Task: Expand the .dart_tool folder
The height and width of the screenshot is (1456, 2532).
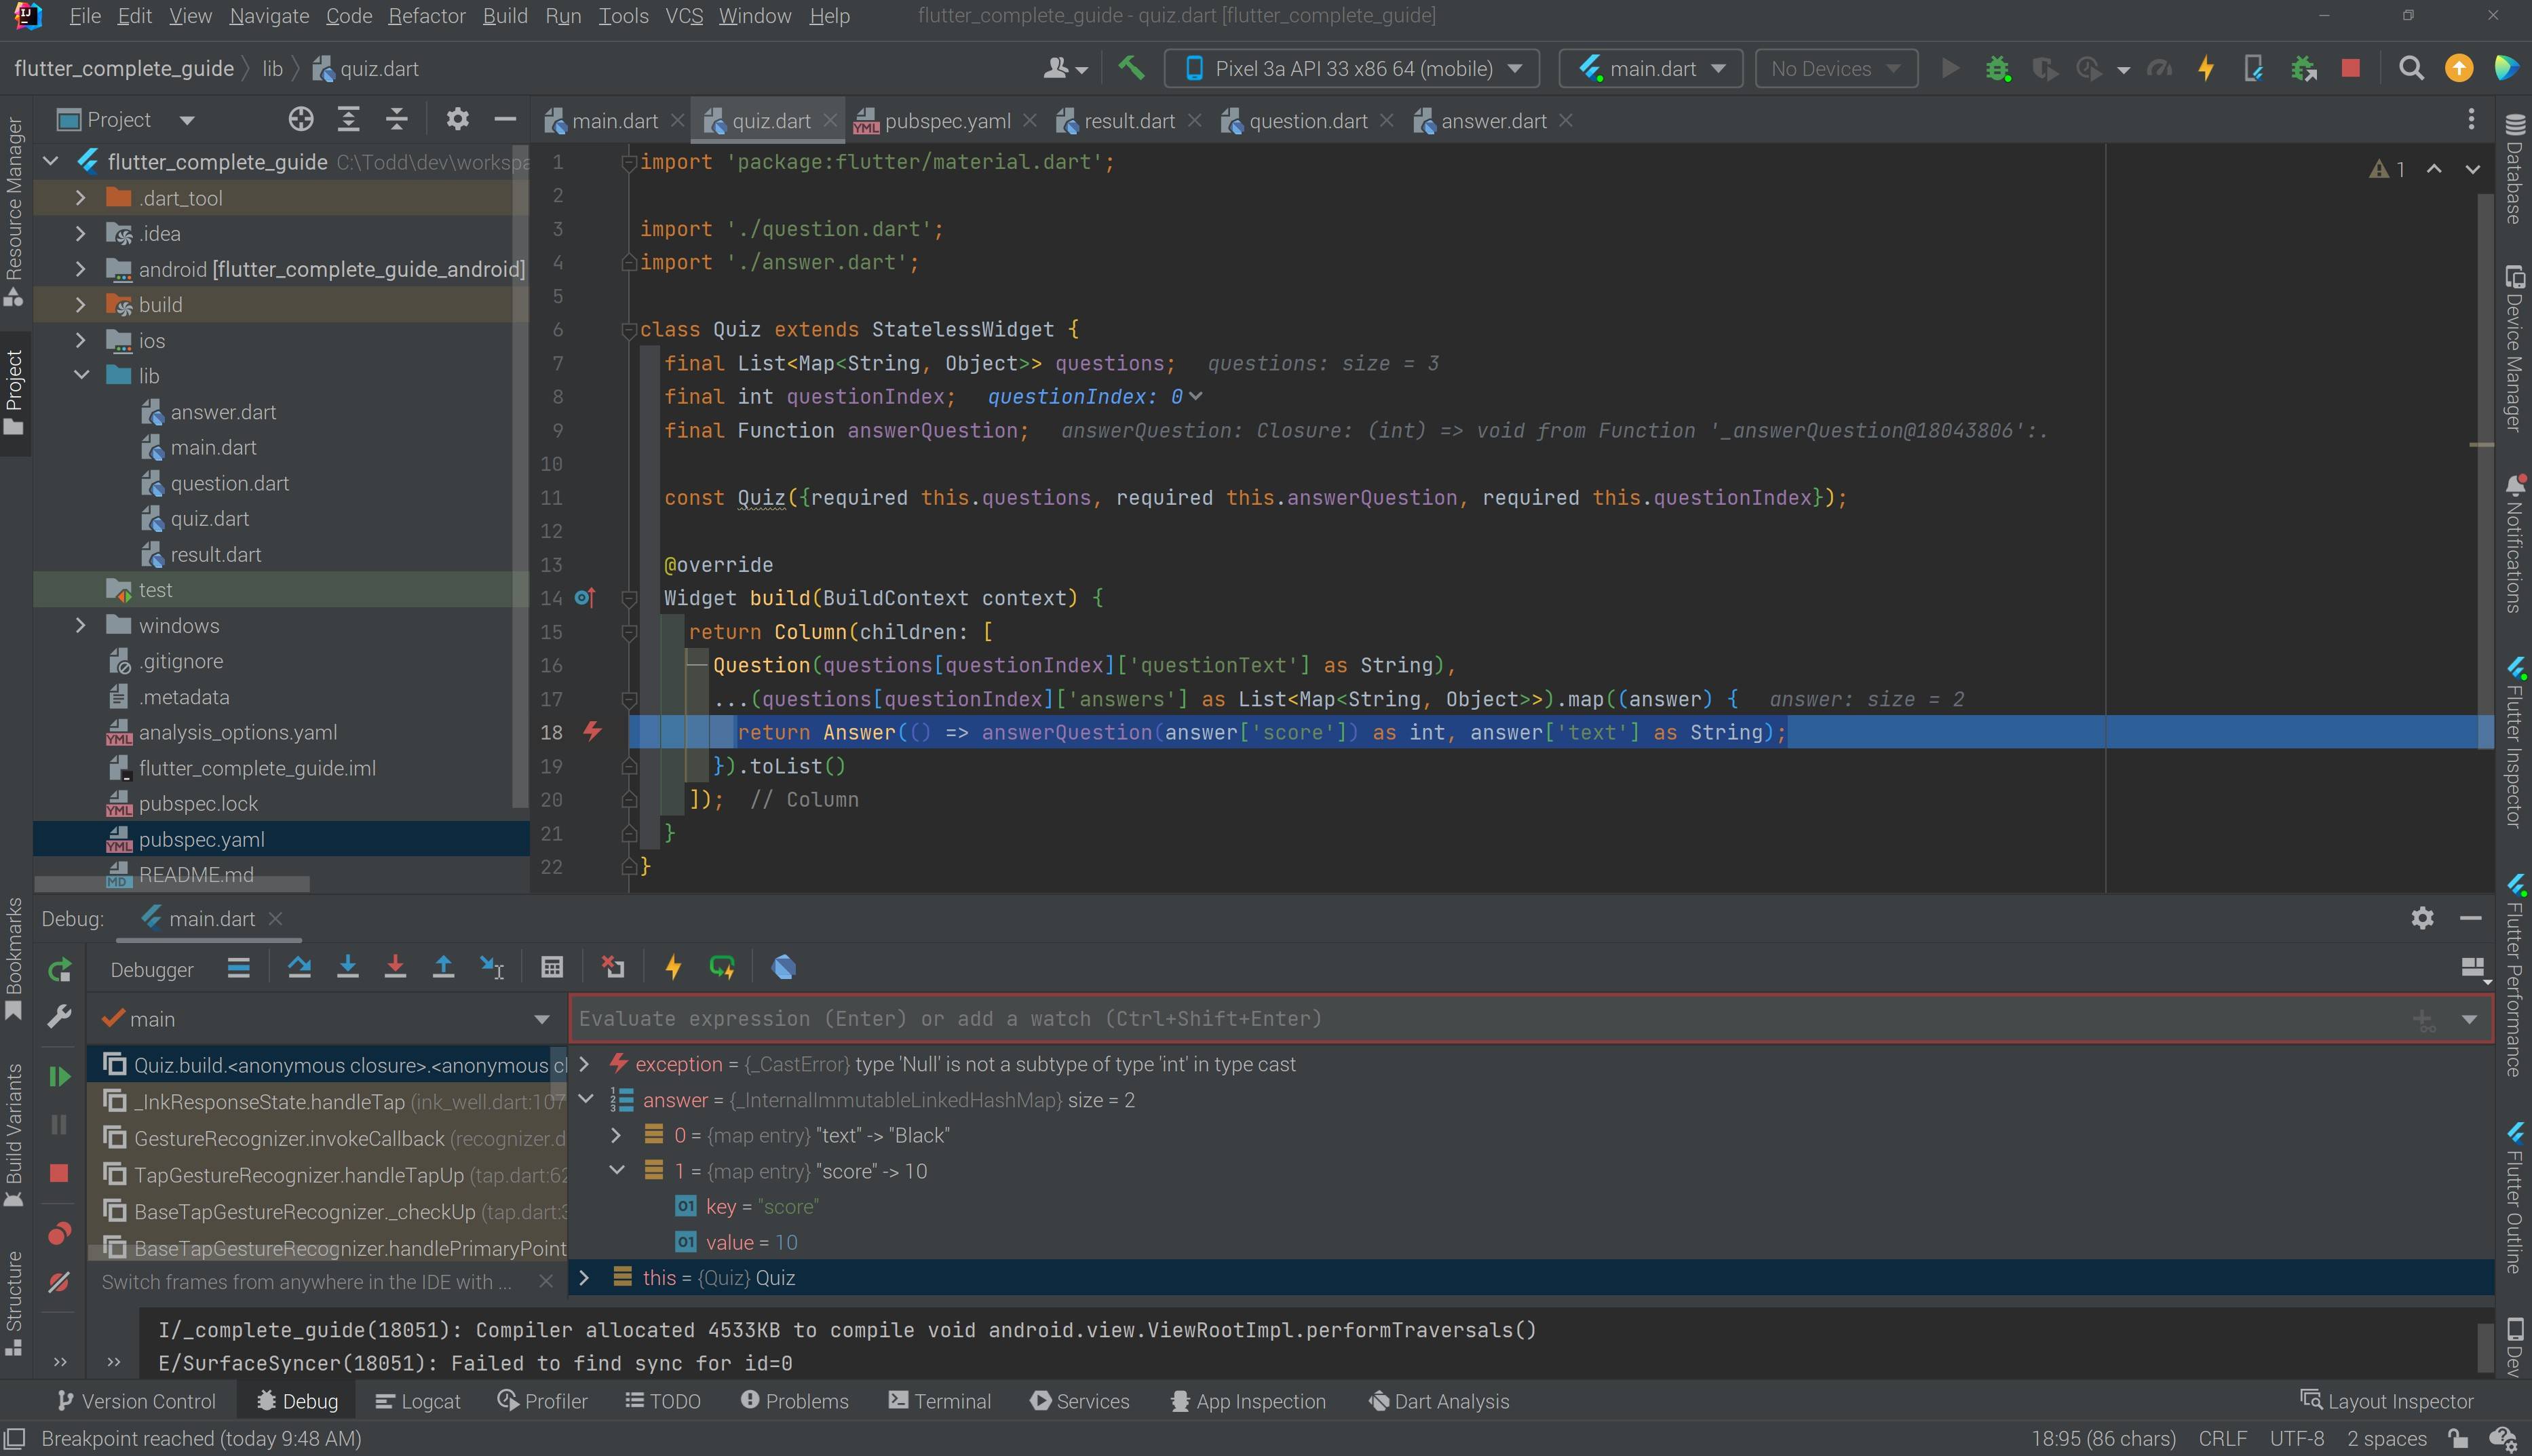Action: 81,198
